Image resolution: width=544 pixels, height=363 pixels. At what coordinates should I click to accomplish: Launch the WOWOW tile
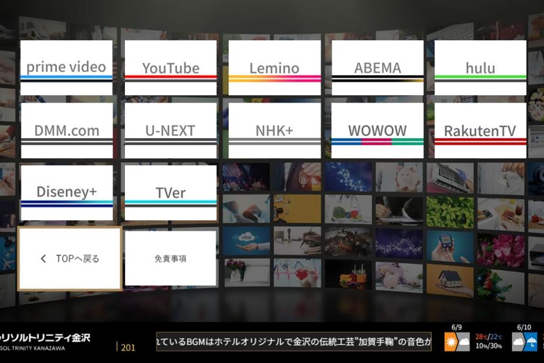pos(378,130)
